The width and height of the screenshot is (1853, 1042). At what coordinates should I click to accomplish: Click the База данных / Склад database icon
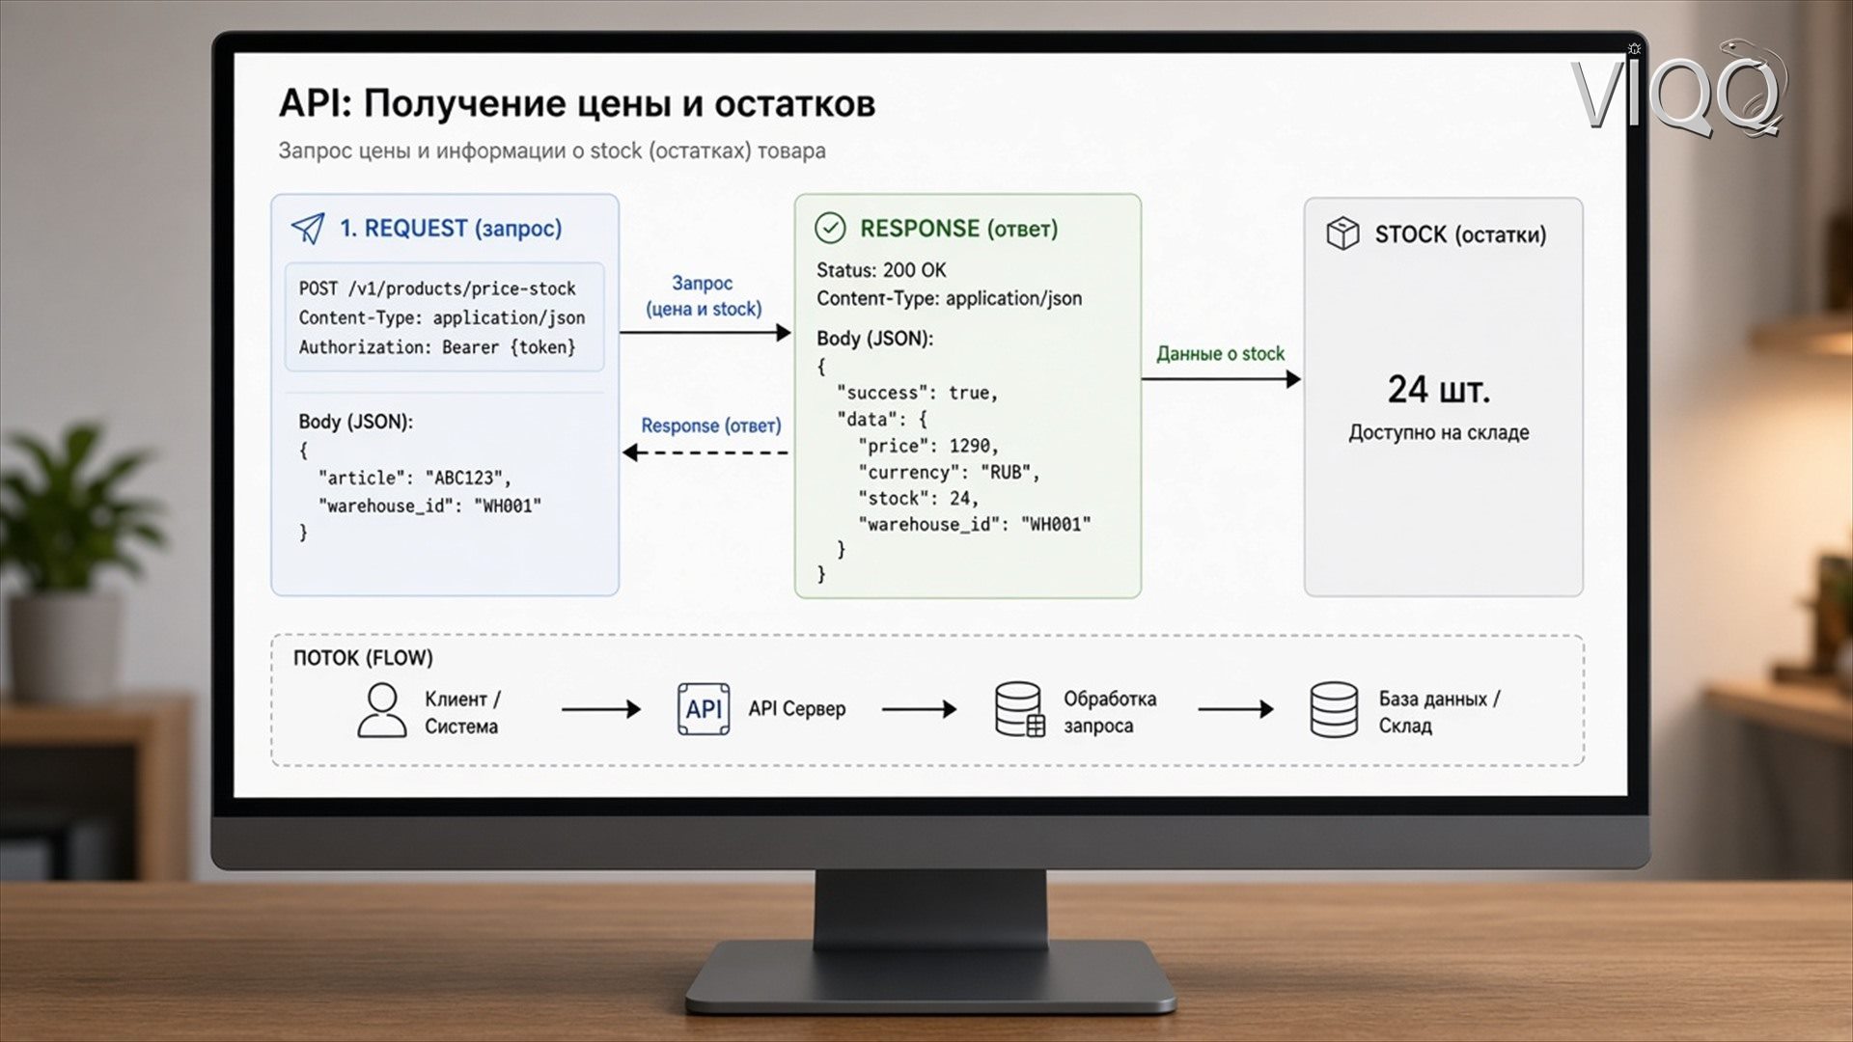click(1334, 710)
